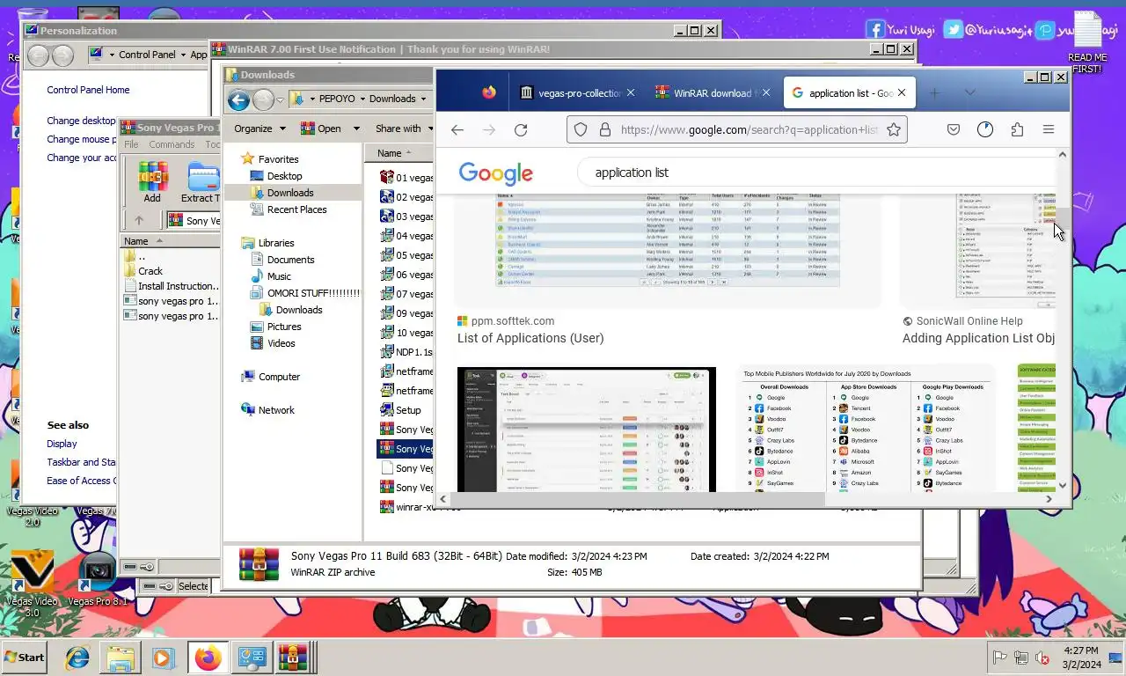Sort by Name column in Downloads window
The image size is (1126, 676).
398,153
